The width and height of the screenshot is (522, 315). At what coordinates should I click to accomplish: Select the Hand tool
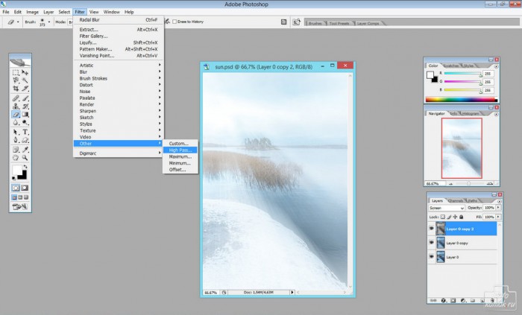[16, 158]
